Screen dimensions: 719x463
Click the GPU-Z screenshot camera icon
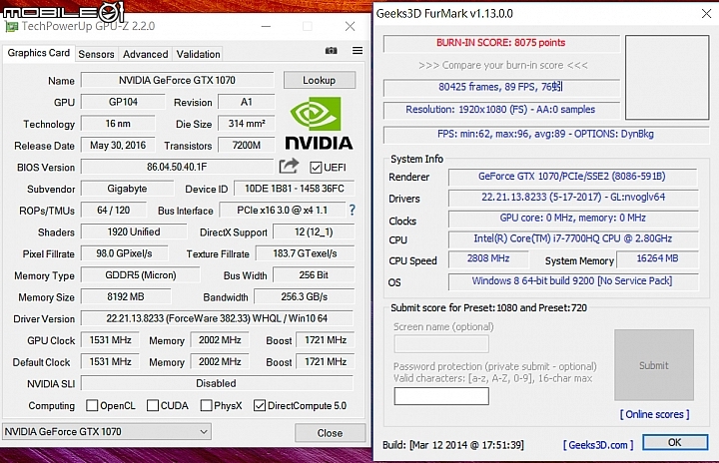tap(332, 51)
